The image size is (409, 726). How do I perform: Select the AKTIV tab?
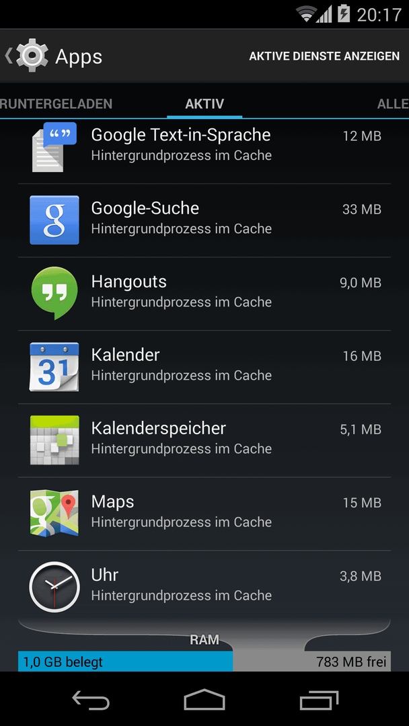click(204, 104)
